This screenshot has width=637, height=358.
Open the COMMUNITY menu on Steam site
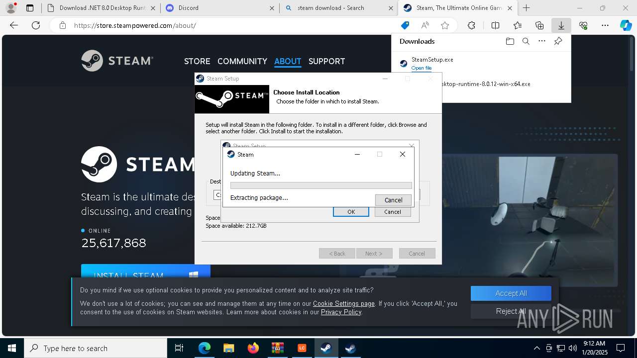pyautogui.click(x=242, y=61)
